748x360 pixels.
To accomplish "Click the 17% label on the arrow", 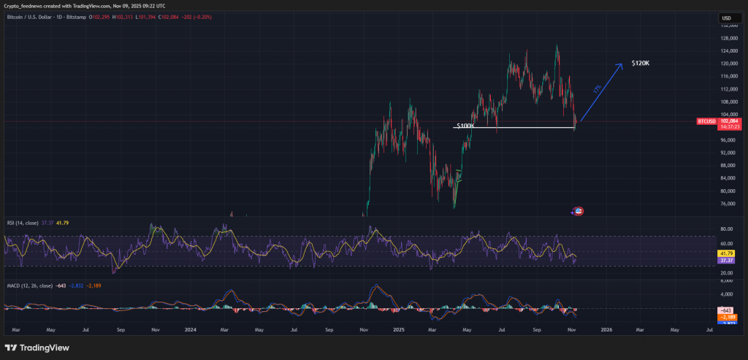I will 596,90.
